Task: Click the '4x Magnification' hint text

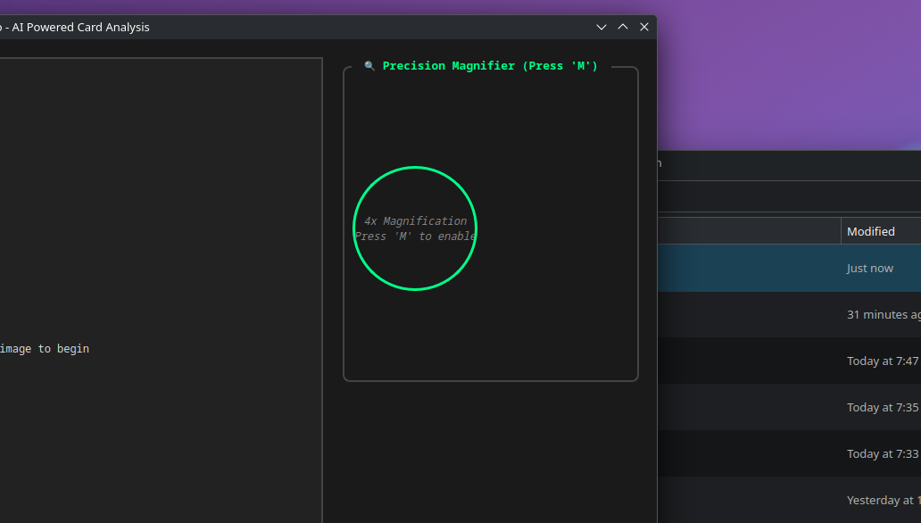Action: (415, 221)
